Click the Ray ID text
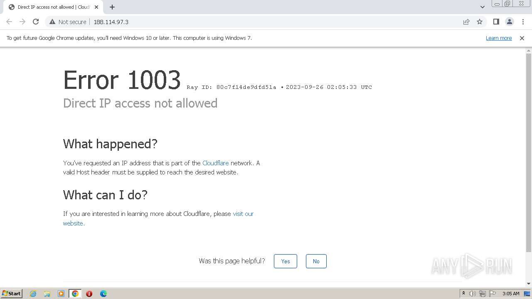 click(232, 87)
